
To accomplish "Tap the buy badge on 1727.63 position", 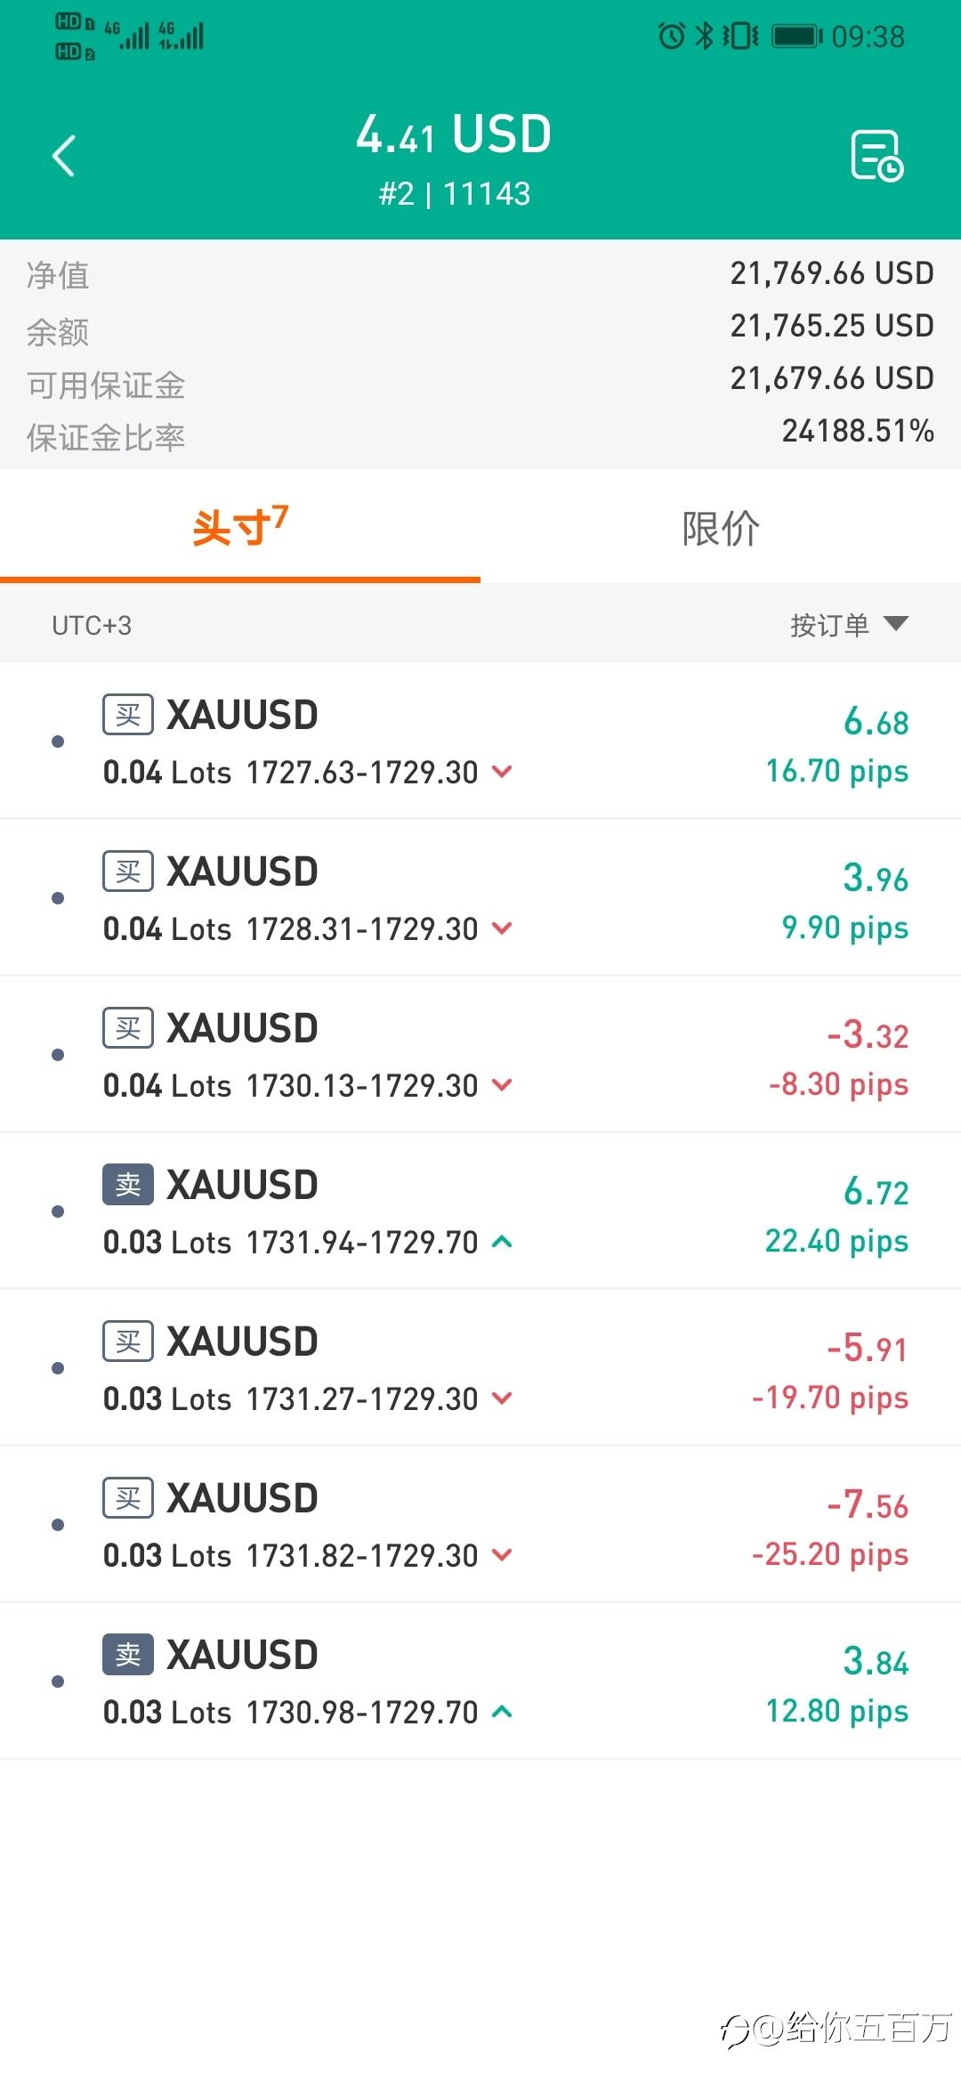I will [128, 715].
